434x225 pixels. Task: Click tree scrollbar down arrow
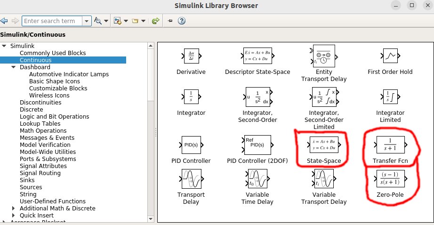click(151, 219)
